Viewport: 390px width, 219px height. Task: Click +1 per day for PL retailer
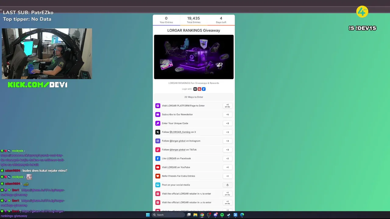pos(227,194)
